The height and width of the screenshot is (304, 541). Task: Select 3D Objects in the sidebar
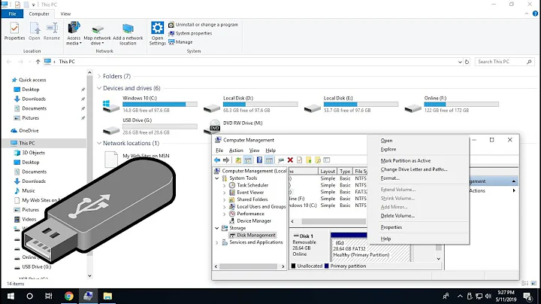(34, 153)
